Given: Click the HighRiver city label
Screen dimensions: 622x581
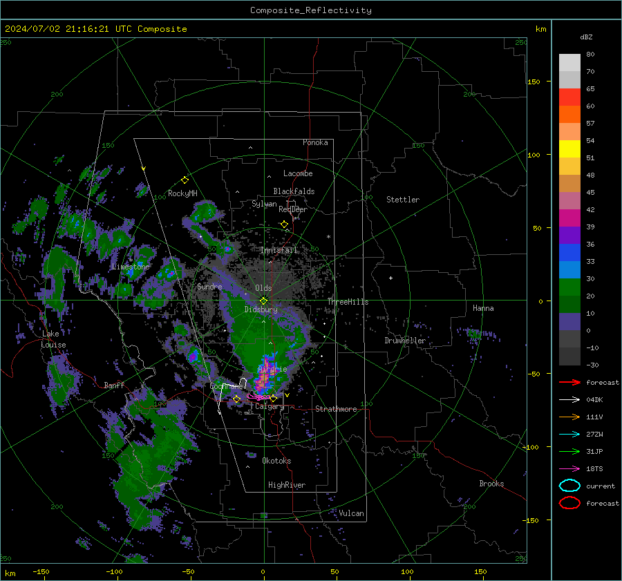Looking at the screenshot, I should (287, 485).
